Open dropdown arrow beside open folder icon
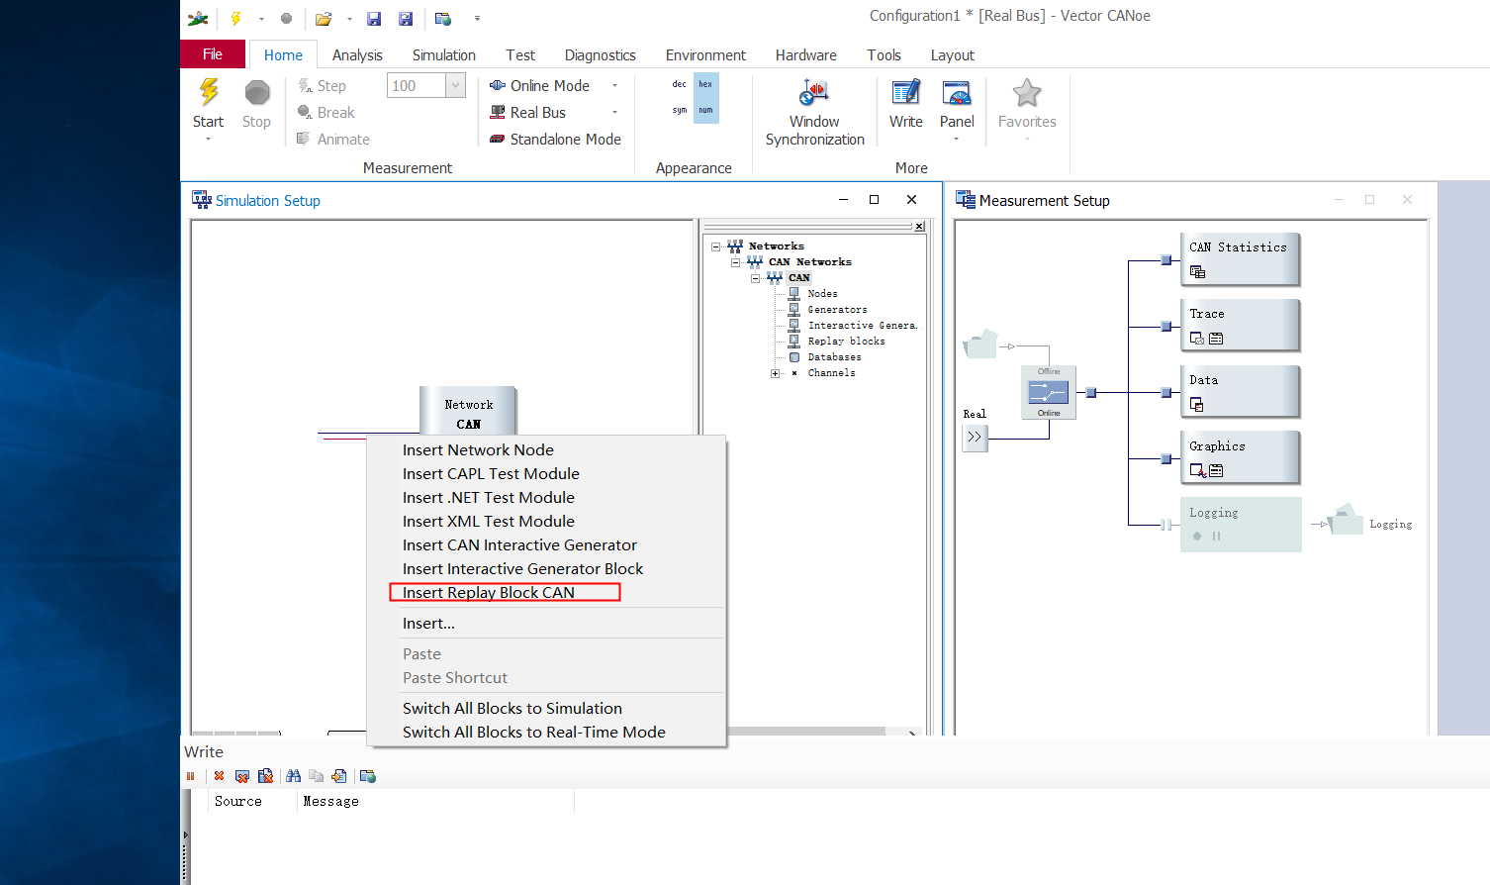This screenshot has width=1490, height=885. (x=349, y=19)
